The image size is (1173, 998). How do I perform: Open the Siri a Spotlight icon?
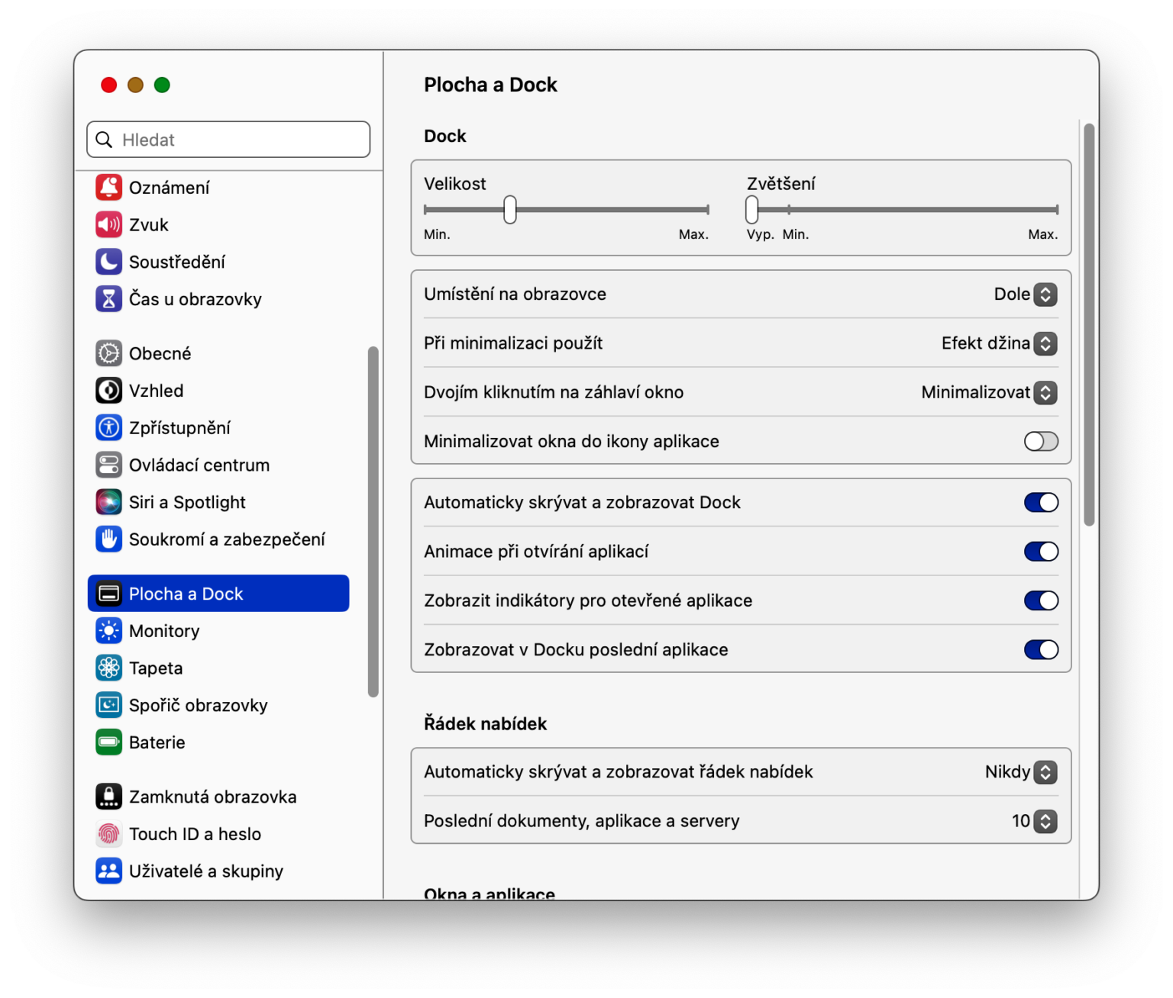[108, 502]
